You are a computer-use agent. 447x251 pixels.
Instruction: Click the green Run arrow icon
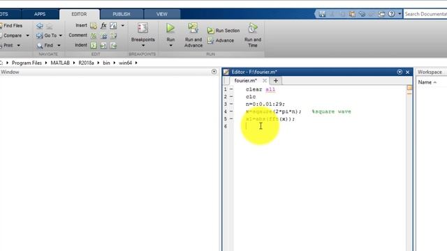click(170, 28)
